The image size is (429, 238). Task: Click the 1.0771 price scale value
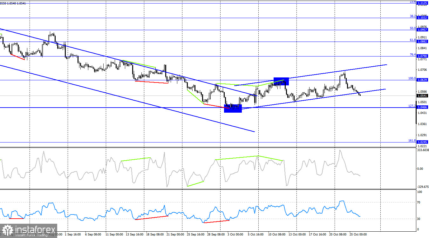[422, 59]
